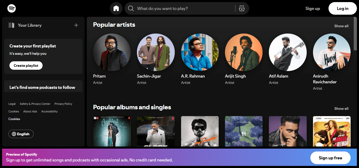
Task: Click the Anirudh Ravichander name text
Action: [x=325, y=79]
